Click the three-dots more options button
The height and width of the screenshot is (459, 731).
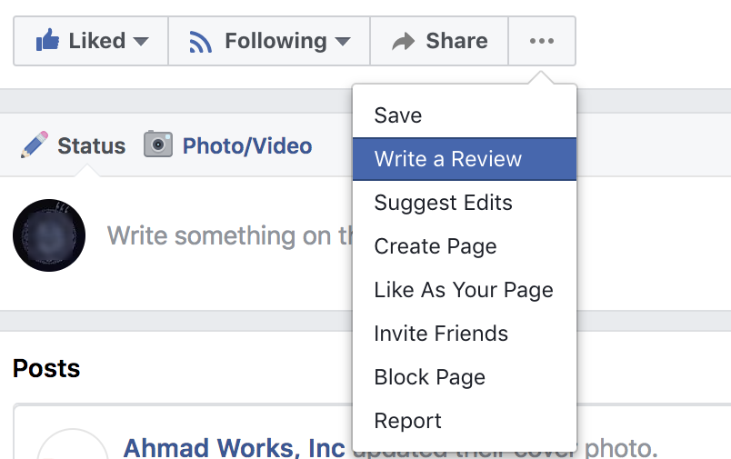pyautogui.click(x=541, y=41)
